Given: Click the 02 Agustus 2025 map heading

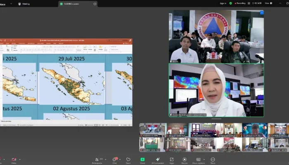Looking at the screenshot, I should [x=71, y=108].
